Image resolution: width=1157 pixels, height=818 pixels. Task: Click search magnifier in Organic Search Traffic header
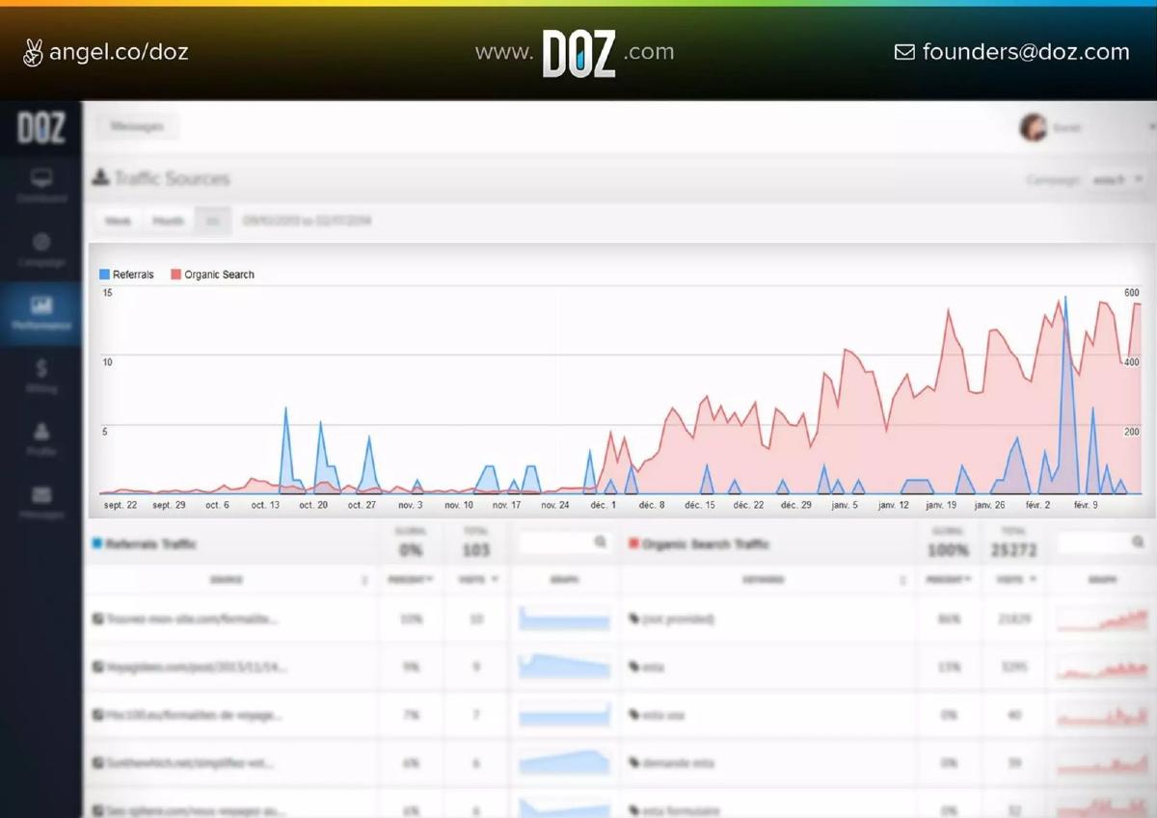[1139, 542]
